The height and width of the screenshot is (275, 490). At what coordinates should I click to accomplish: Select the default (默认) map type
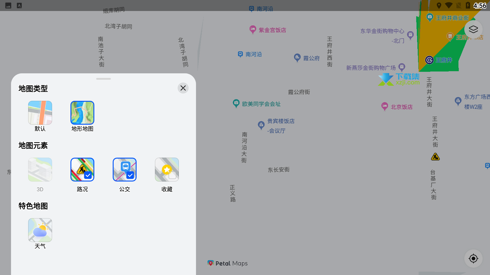coord(40,113)
